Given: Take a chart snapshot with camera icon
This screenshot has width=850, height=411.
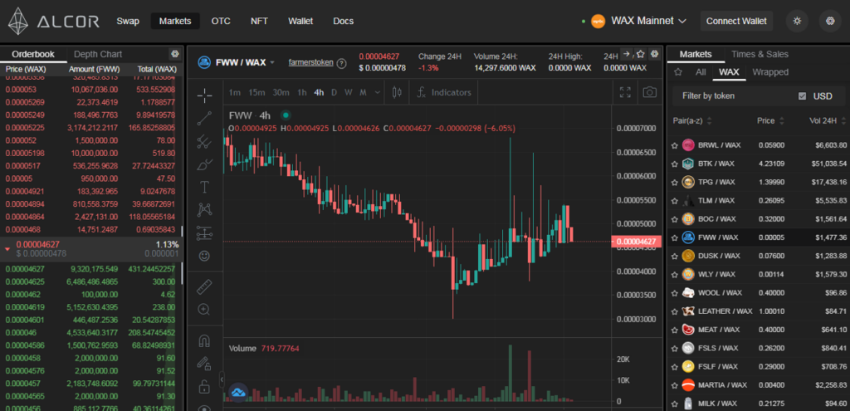Looking at the screenshot, I should pyautogui.click(x=649, y=92).
